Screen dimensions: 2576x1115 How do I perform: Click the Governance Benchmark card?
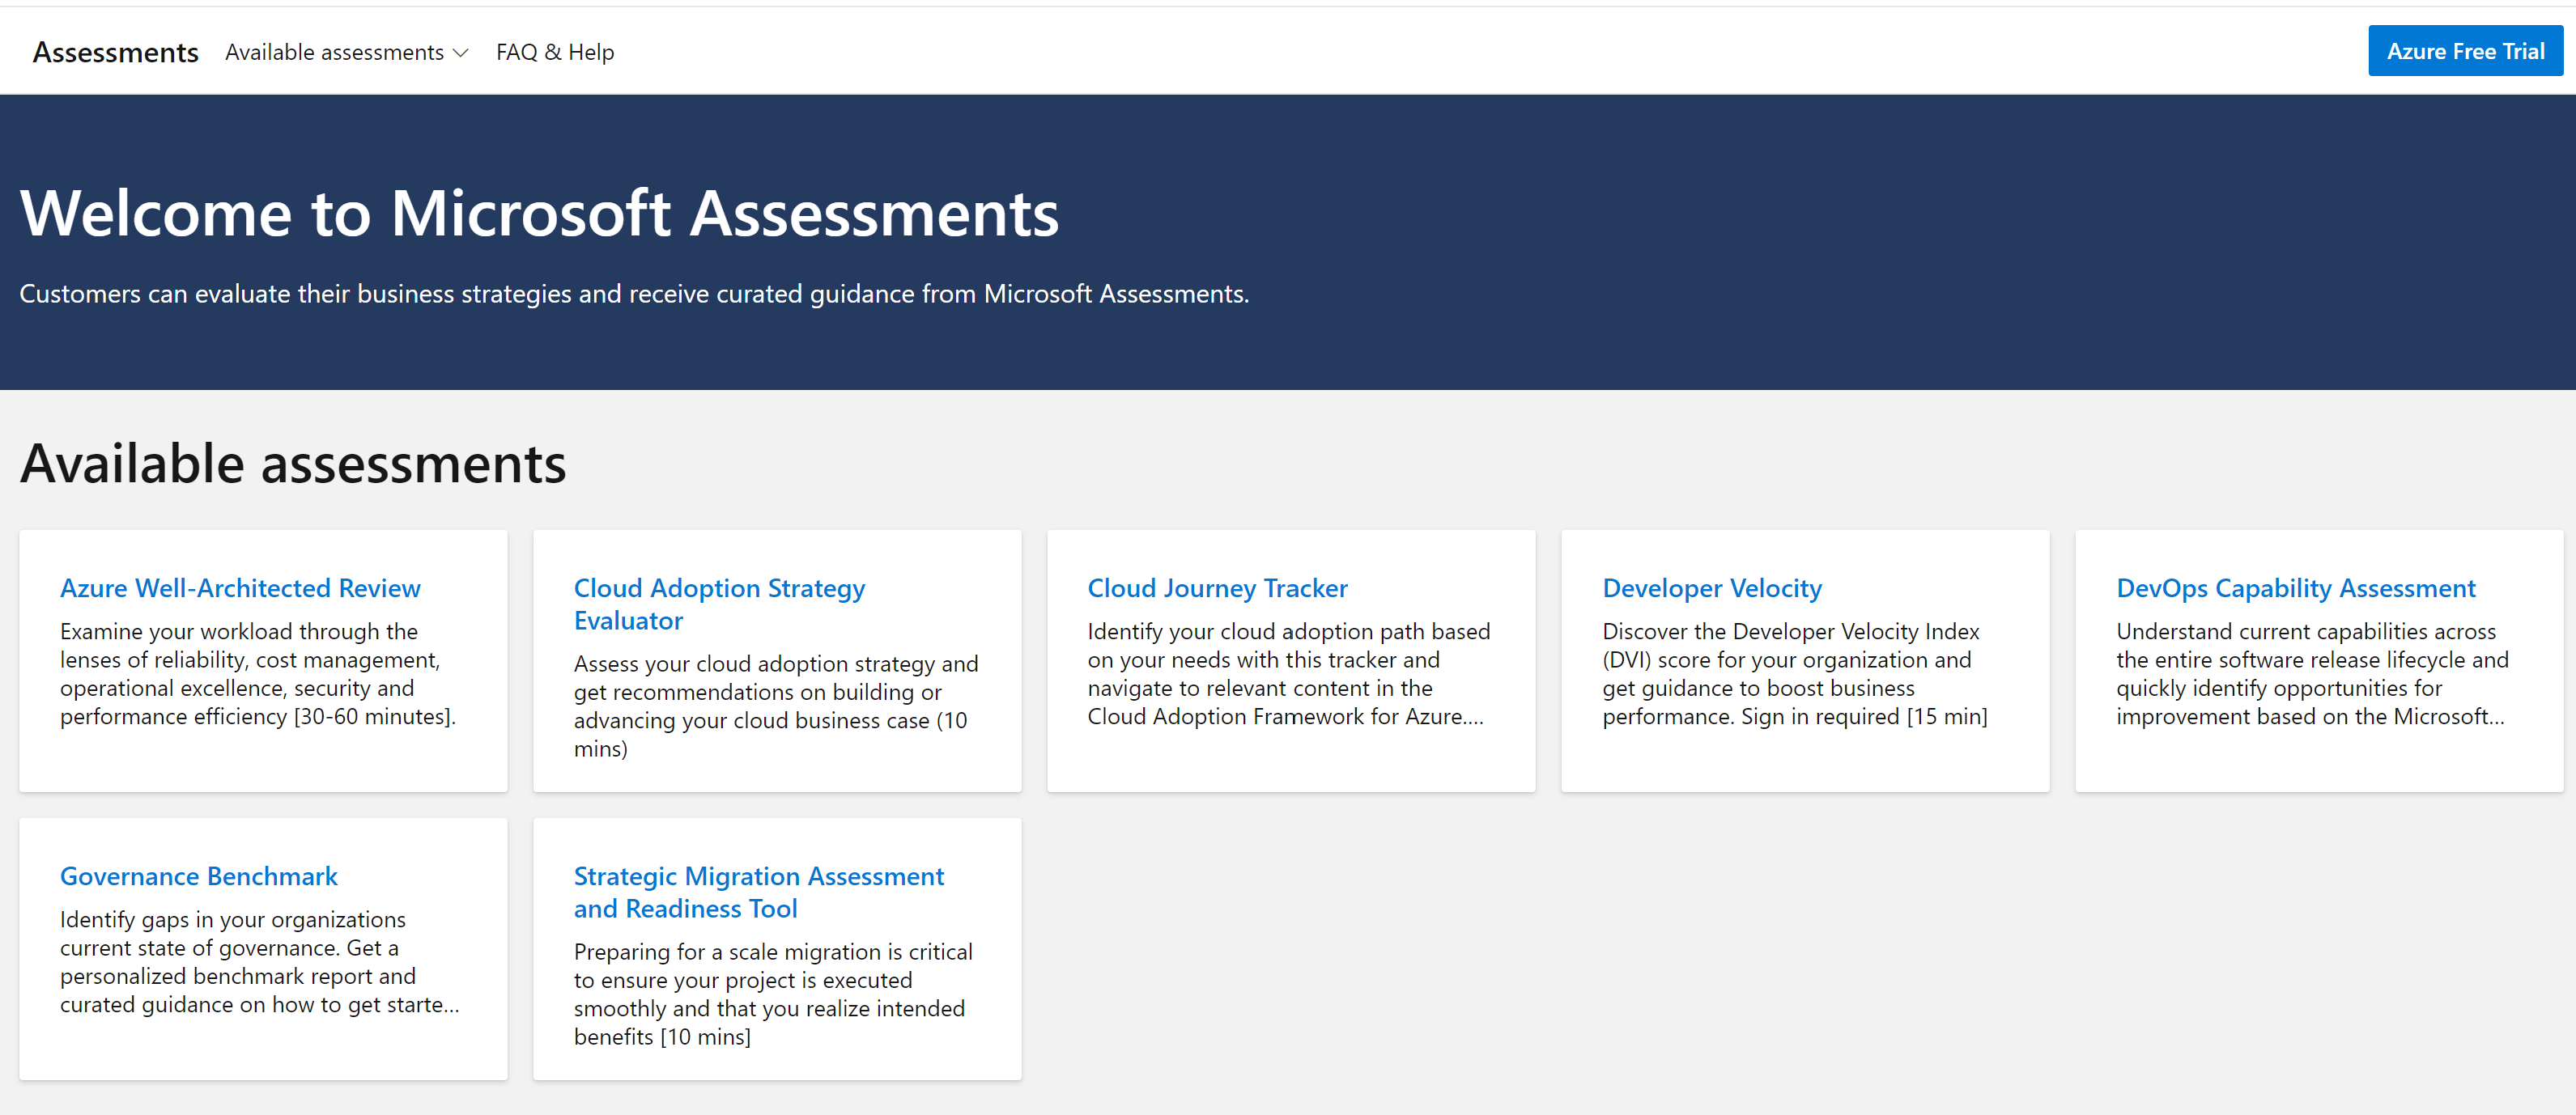coord(262,949)
